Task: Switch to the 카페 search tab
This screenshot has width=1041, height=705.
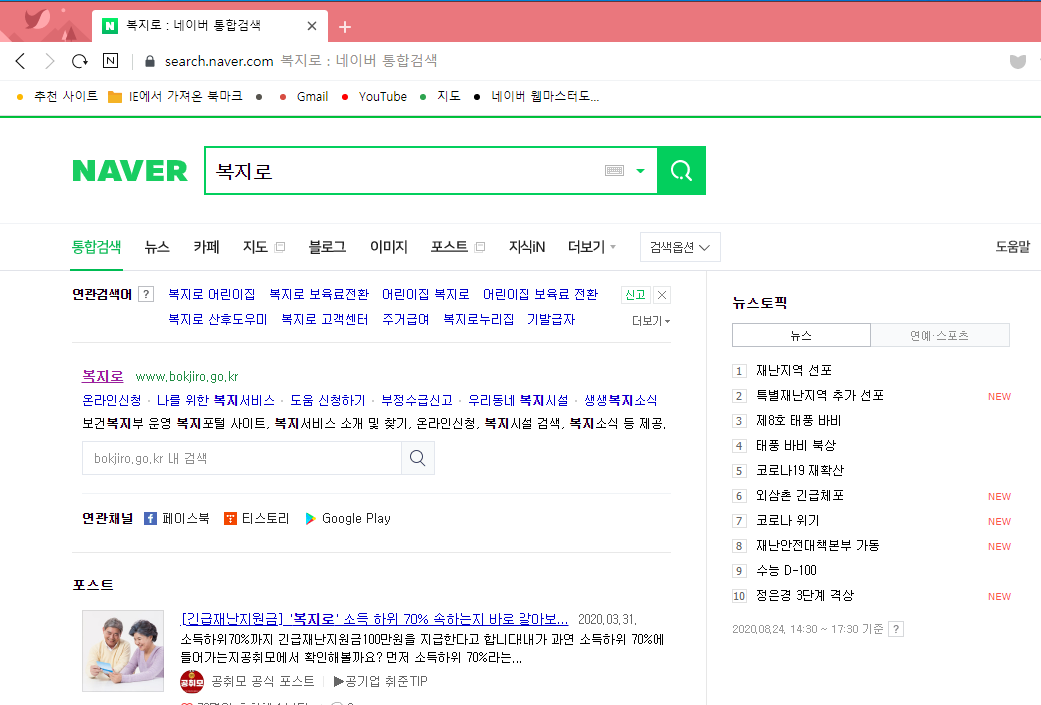Action: [206, 247]
